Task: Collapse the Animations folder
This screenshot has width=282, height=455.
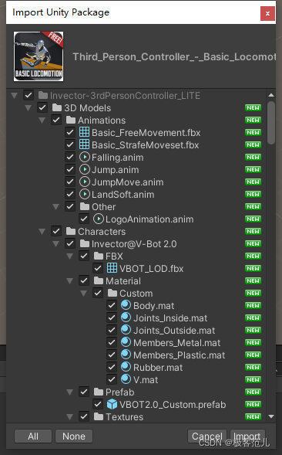Action: point(42,121)
